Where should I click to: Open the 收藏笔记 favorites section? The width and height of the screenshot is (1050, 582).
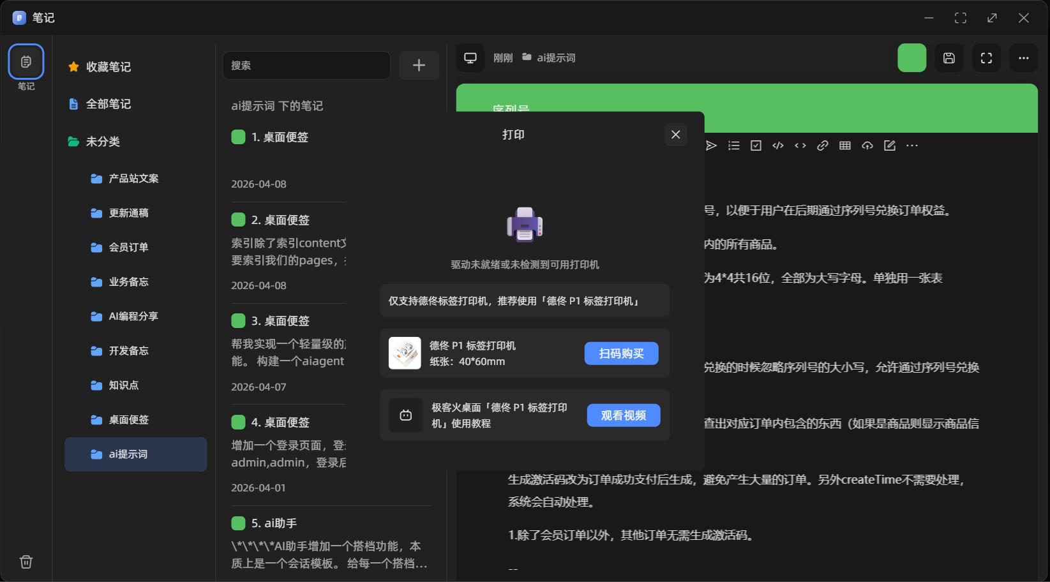107,66
